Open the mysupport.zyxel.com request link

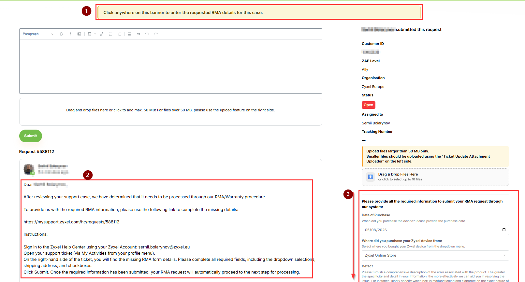71,222
